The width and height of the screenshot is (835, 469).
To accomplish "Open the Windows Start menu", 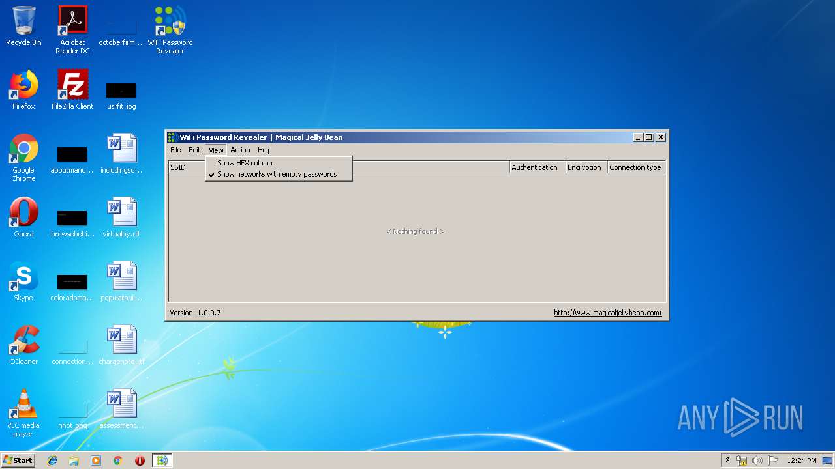I will 18,461.
